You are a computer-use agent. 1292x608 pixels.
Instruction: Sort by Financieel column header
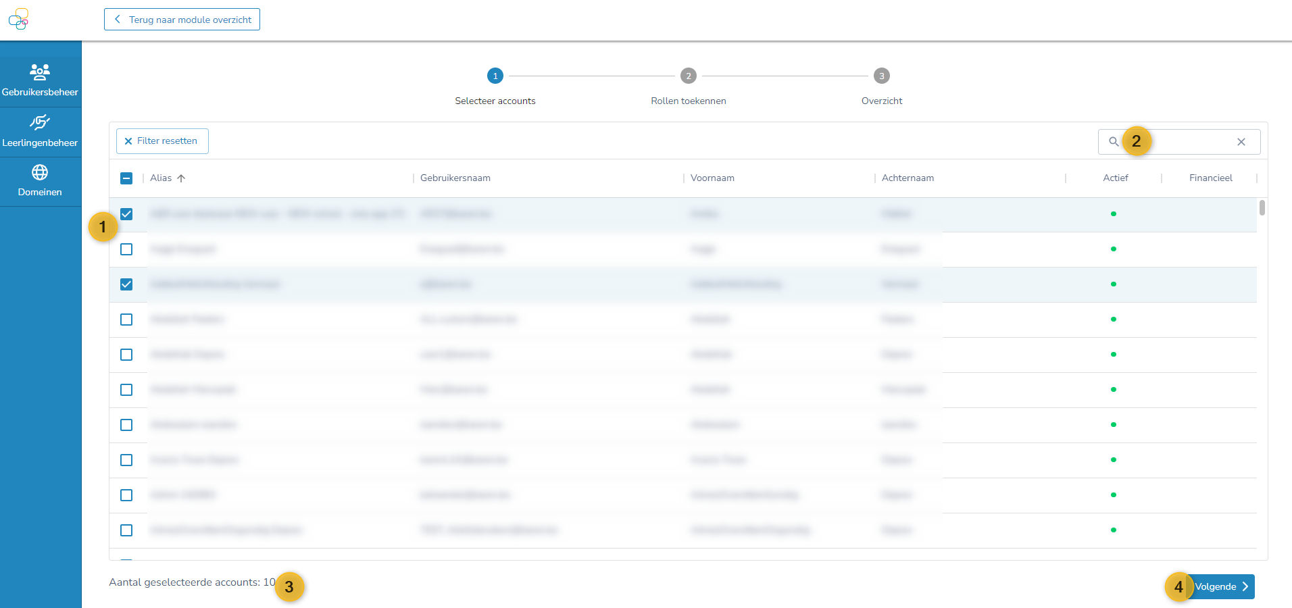click(1211, 178)
